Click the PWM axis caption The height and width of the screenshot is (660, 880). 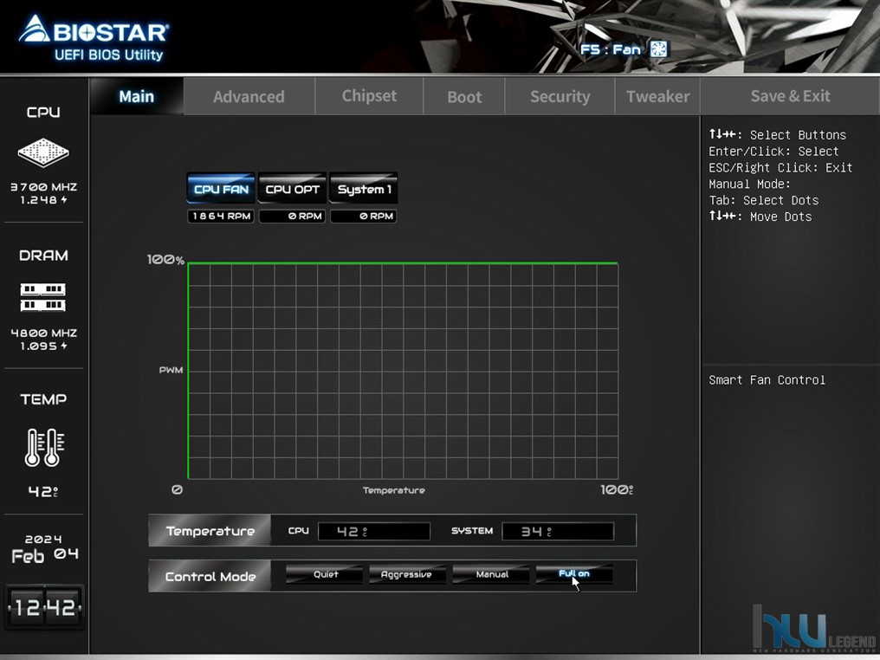pos(171,370)
